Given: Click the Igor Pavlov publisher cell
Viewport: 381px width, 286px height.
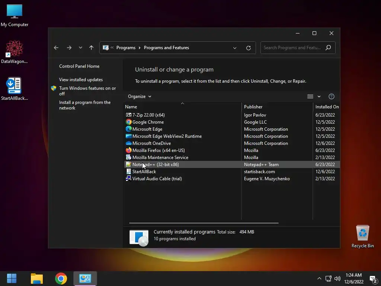Looking at the screenshot, I should (255, 115).
